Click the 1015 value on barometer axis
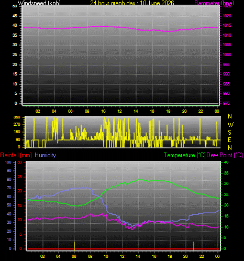Image resolution: width=244 pixels, height=261 pixels. point(227,25)
